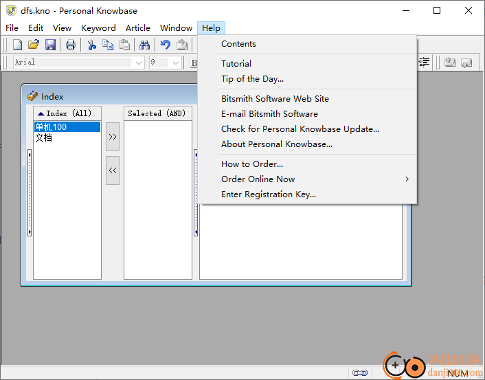Click the Index window title bar
This screenshot has height=380, width=485.
(109, 96)
